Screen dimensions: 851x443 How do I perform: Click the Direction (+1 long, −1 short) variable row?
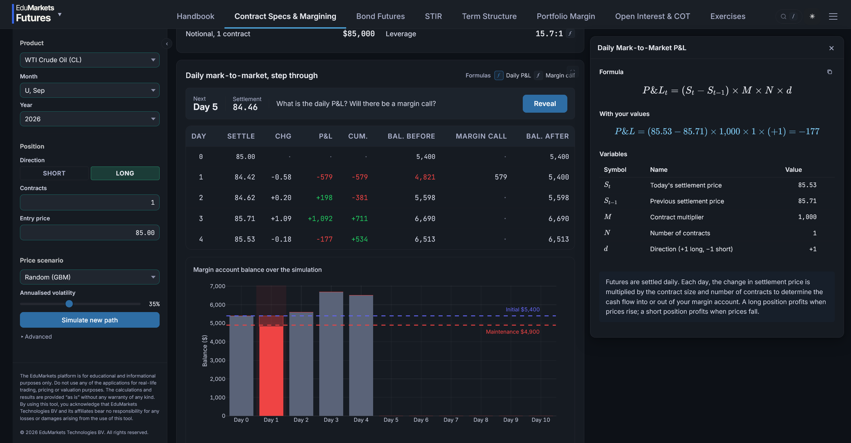point(717,249)
